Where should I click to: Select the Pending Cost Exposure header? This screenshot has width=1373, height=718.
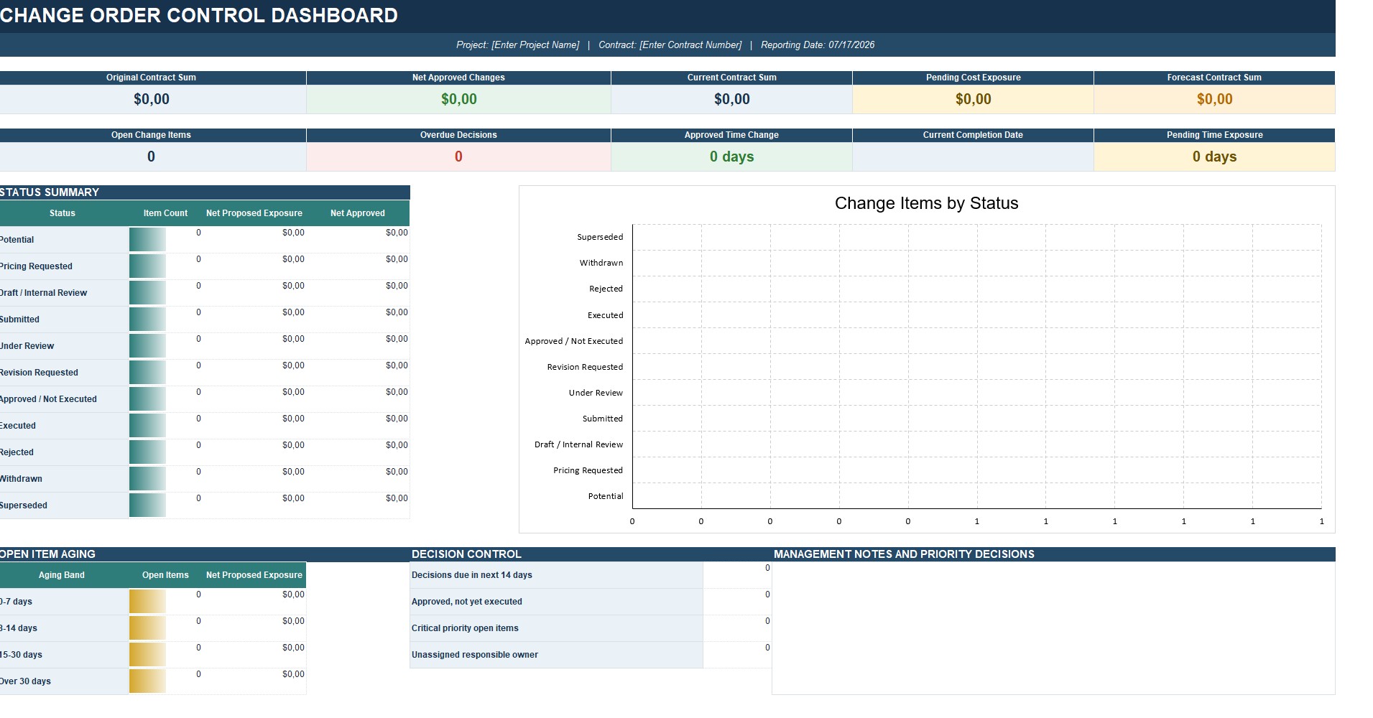tap(973, 78)
